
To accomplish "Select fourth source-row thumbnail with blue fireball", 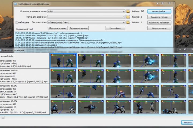I will click(x=146, y=61).
